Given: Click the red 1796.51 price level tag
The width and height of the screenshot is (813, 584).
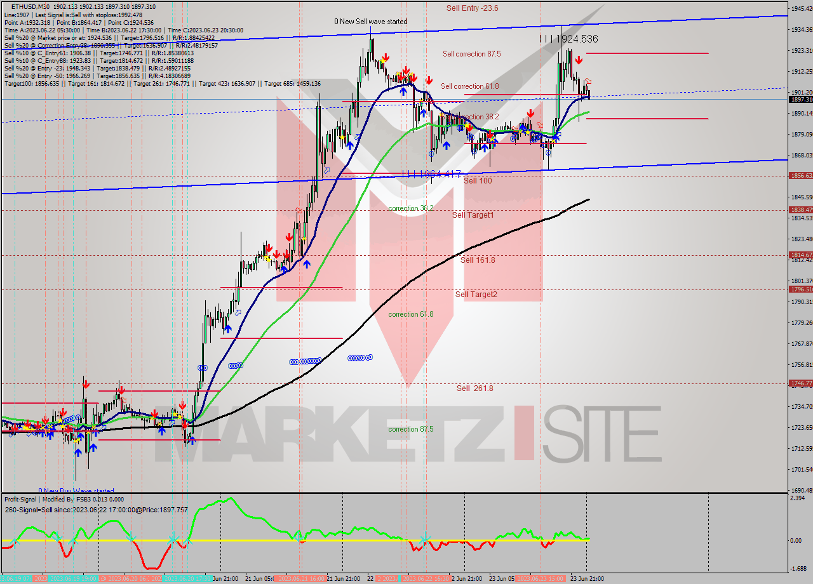Looking at the screenshot, I should point(800,289).
